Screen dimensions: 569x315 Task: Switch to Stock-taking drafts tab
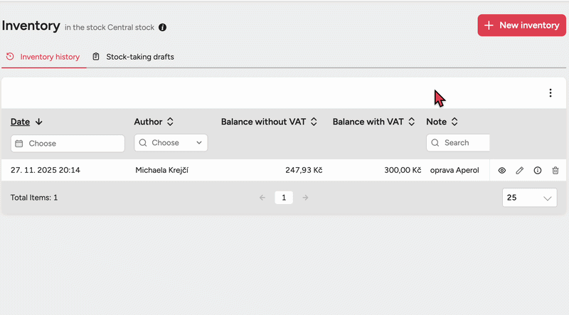[133, 57]
